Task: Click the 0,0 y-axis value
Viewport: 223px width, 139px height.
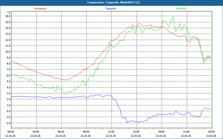Action: coord(9,111)
